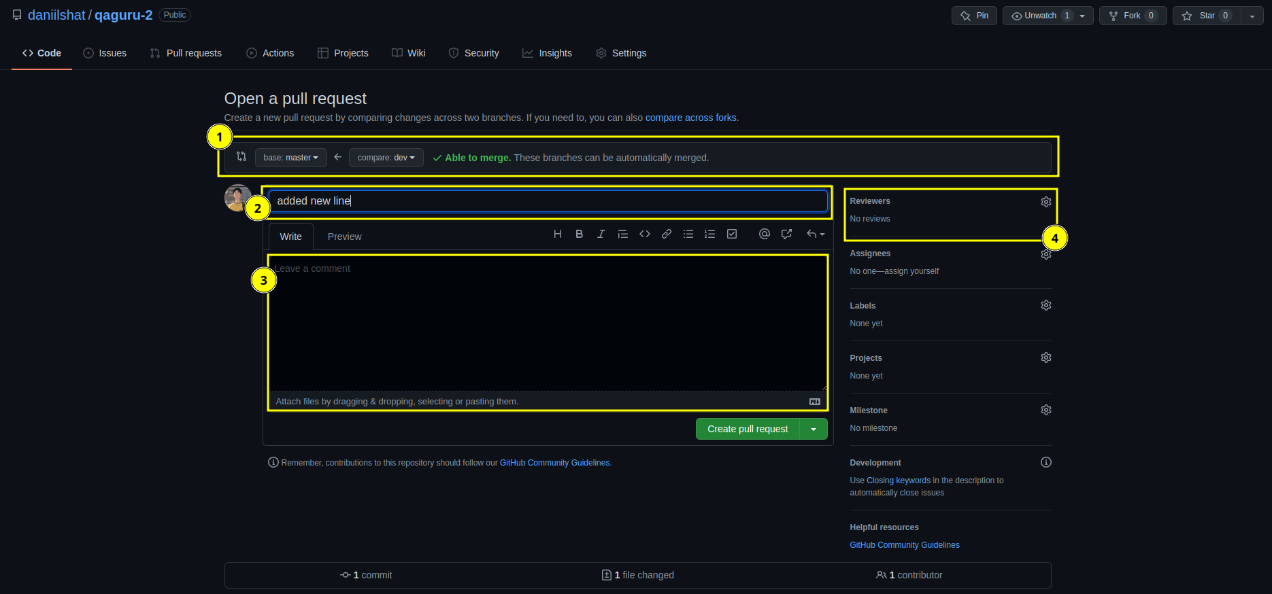Expand the Star lists dropdown arrow

1252,16
